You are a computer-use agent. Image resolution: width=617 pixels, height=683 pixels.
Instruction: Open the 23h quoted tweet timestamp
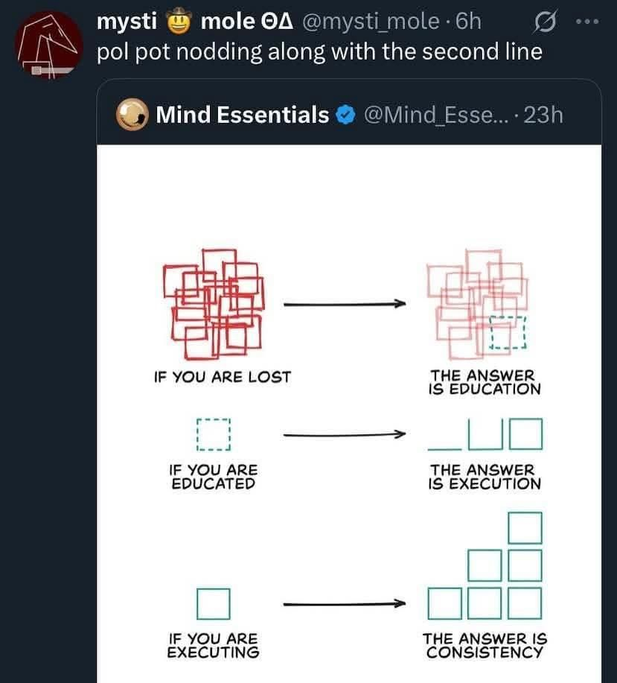[x=543, y=115]
